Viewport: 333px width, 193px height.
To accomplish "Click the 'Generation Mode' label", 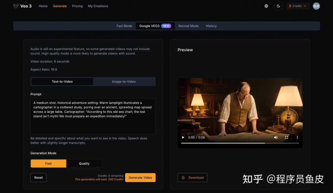I will (43, 153).
